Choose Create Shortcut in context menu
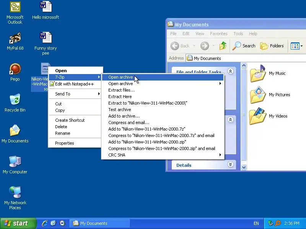The image size is (306, 229). pos(75,120)
